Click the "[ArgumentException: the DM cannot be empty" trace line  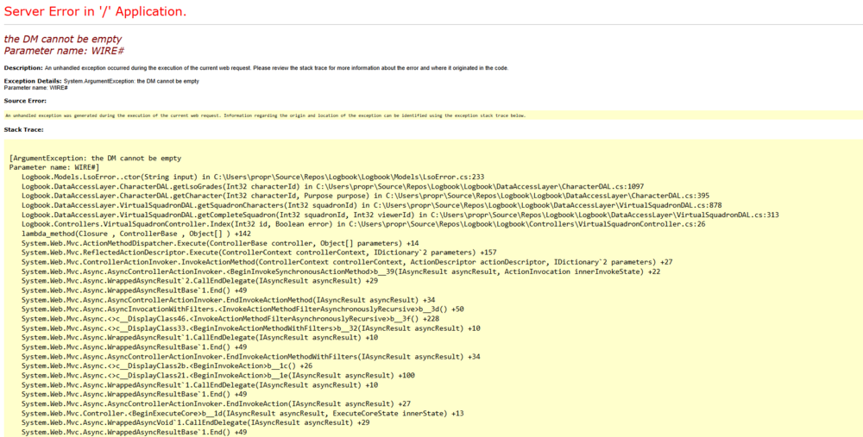point(95,159)
